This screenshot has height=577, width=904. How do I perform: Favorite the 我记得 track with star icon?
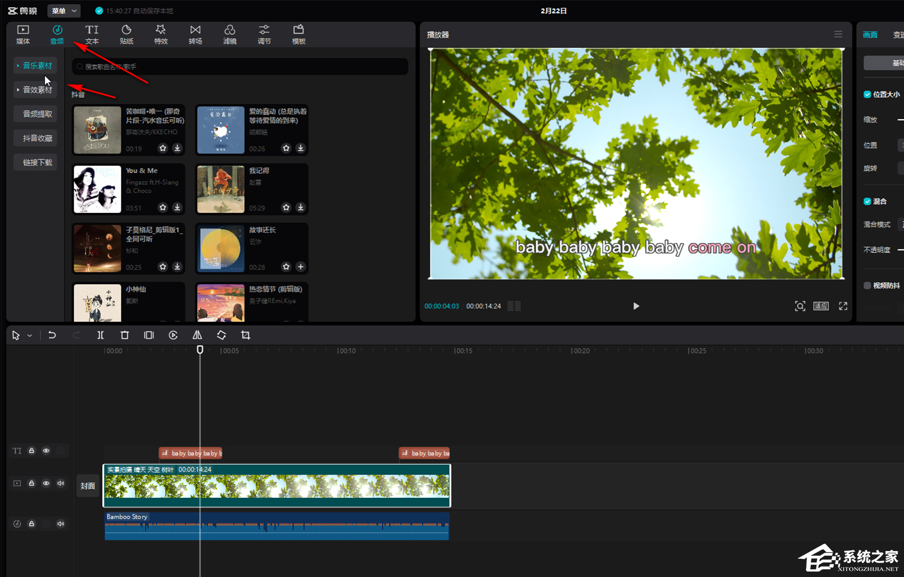(x=286, y=207)
